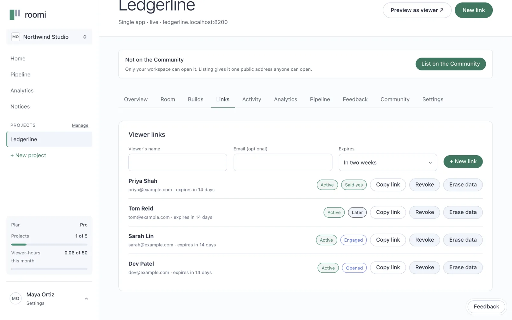Screen dimensions: 512x320
Task: Open Pipeline in the sidebar
Action: 20,75
